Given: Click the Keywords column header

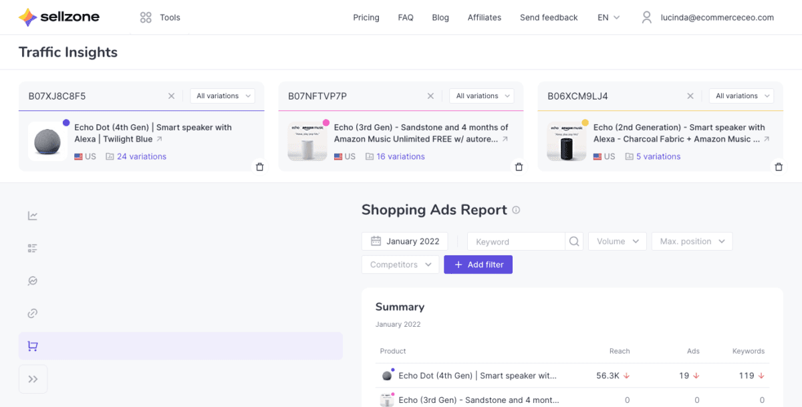Looking at the screenshot, I should click(x=749, y=351).
